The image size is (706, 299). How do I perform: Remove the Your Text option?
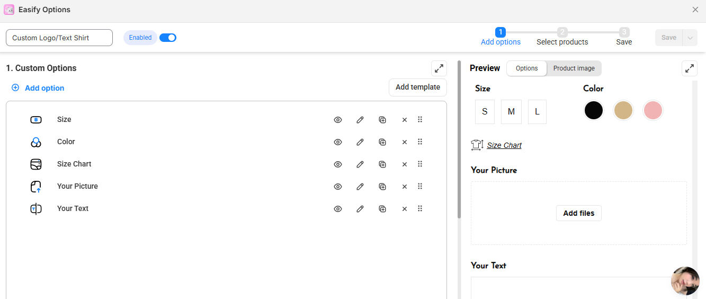pyautogui.click(x=405, y=209)
